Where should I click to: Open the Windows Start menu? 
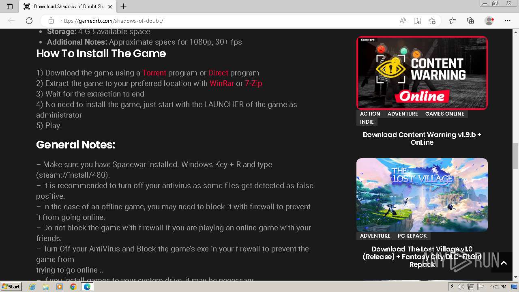pyautogui.click(x=11, y=287)
